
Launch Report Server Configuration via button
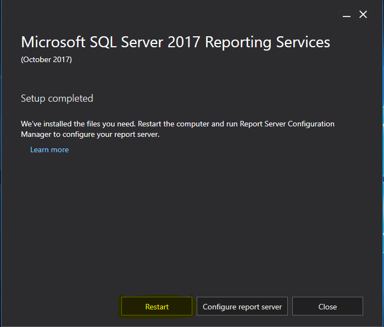[242, 306]
